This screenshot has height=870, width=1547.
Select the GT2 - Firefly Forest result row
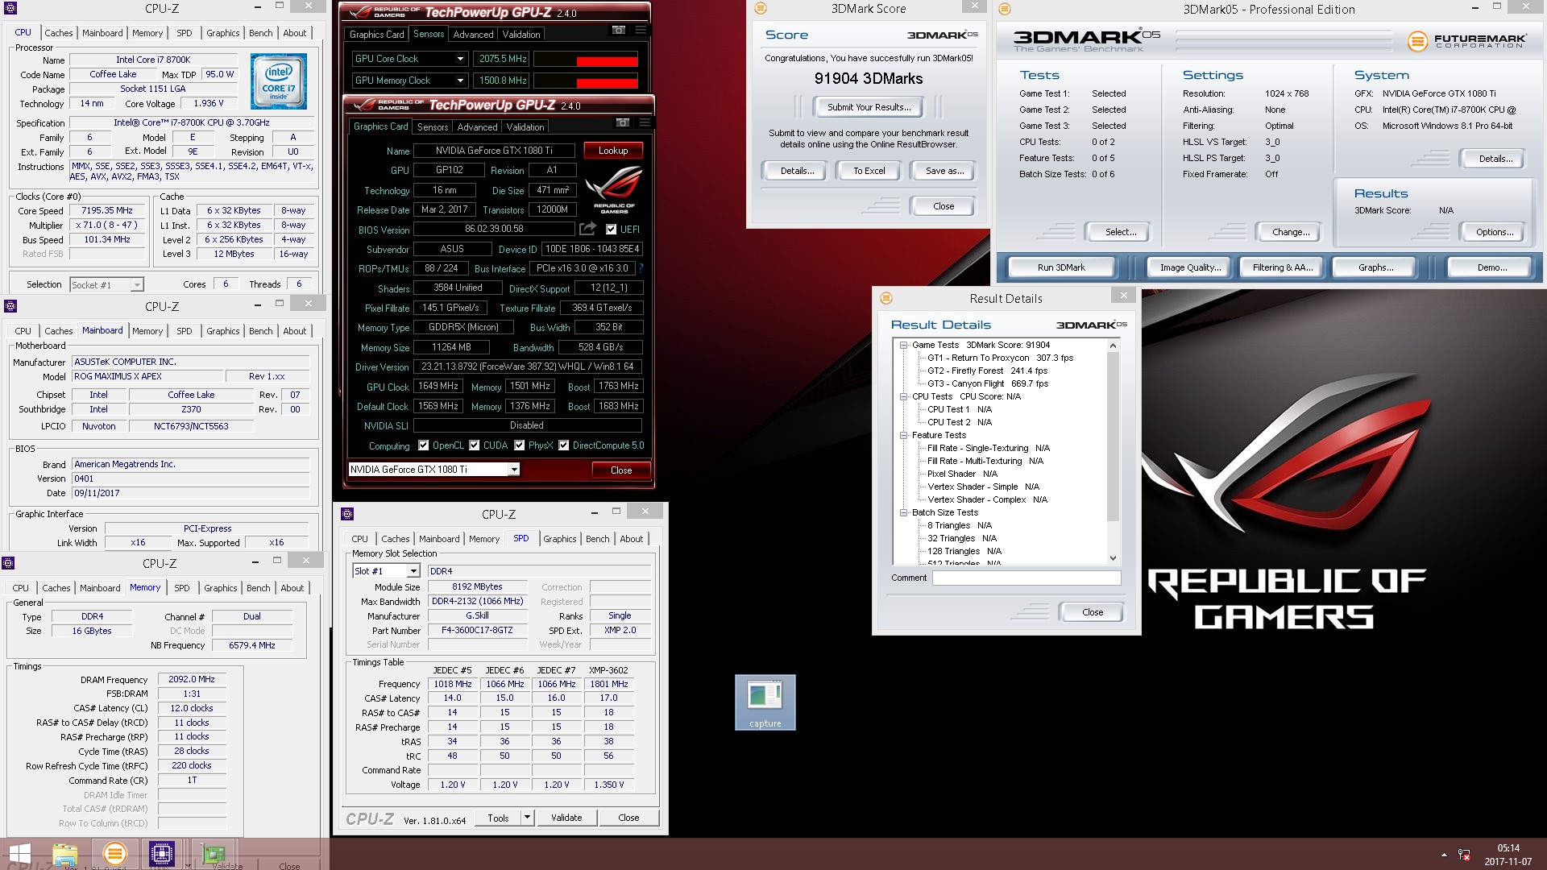(x=987, y=371)
